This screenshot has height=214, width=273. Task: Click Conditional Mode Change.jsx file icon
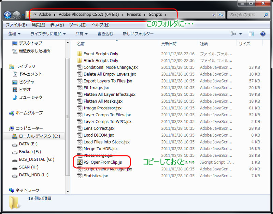pyautogui.click(x=80, y=67)
